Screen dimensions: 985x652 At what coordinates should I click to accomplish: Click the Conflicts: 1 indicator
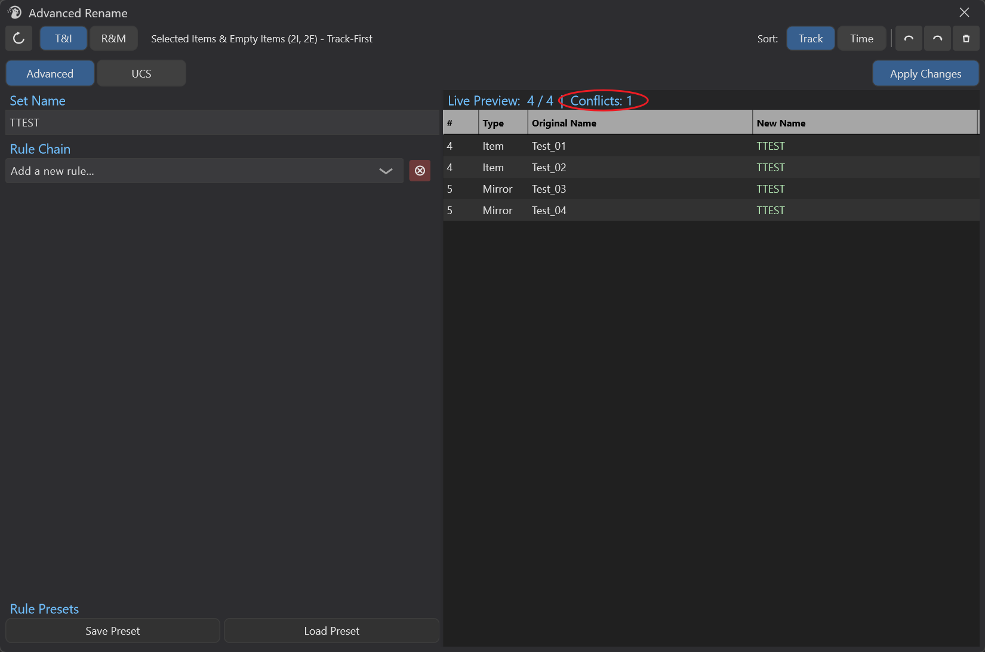pos(601,101)
